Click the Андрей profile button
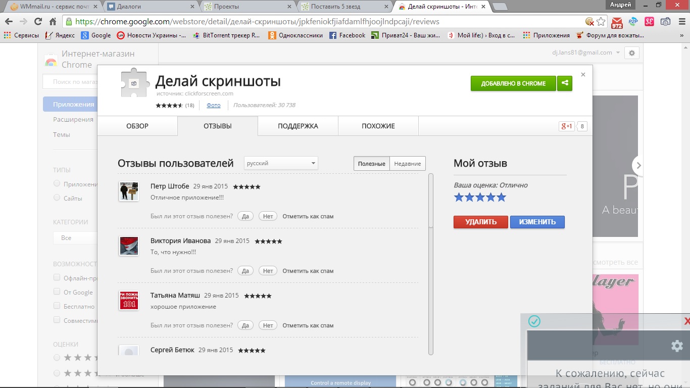This screenshot has height=388, width=690. point(620,5)
